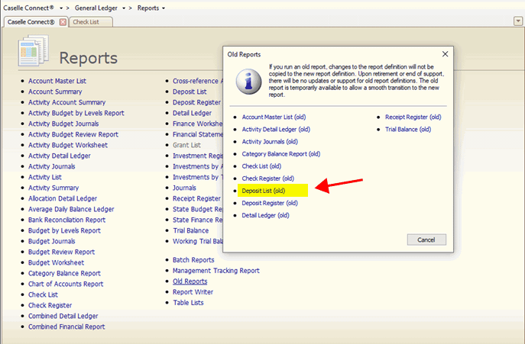Click the Reports page icon
Screen dimensions: 525x344
pyautogui.click(x=33, y=53)
